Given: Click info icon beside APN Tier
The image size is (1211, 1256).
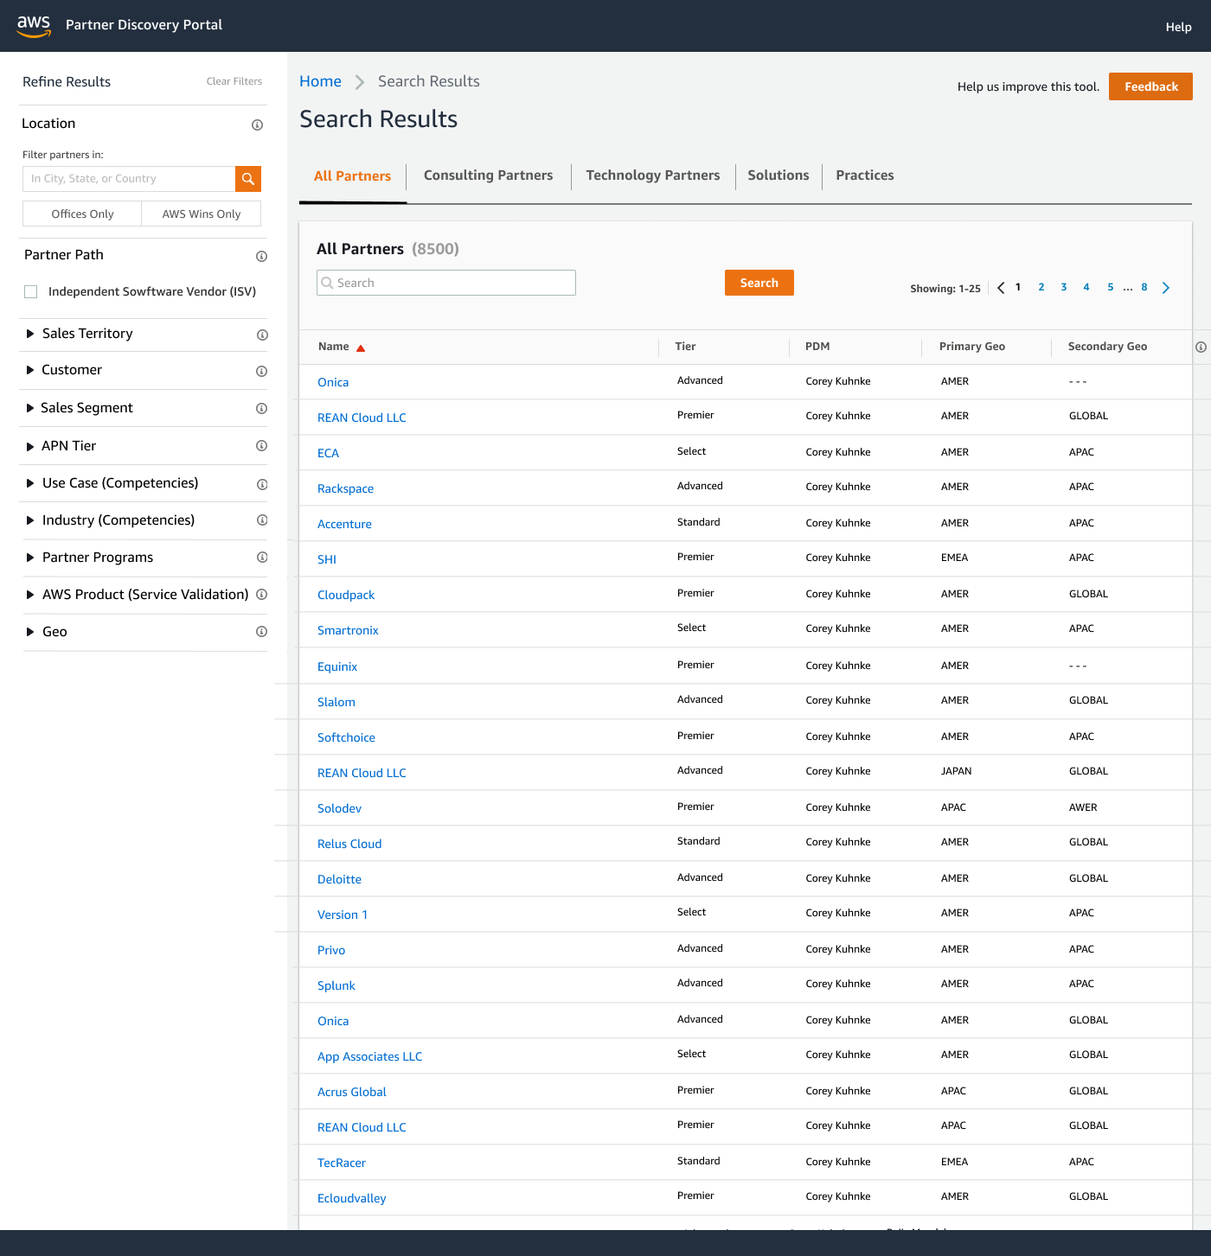Looking at the screenshot, I should [x=261, y=446].
